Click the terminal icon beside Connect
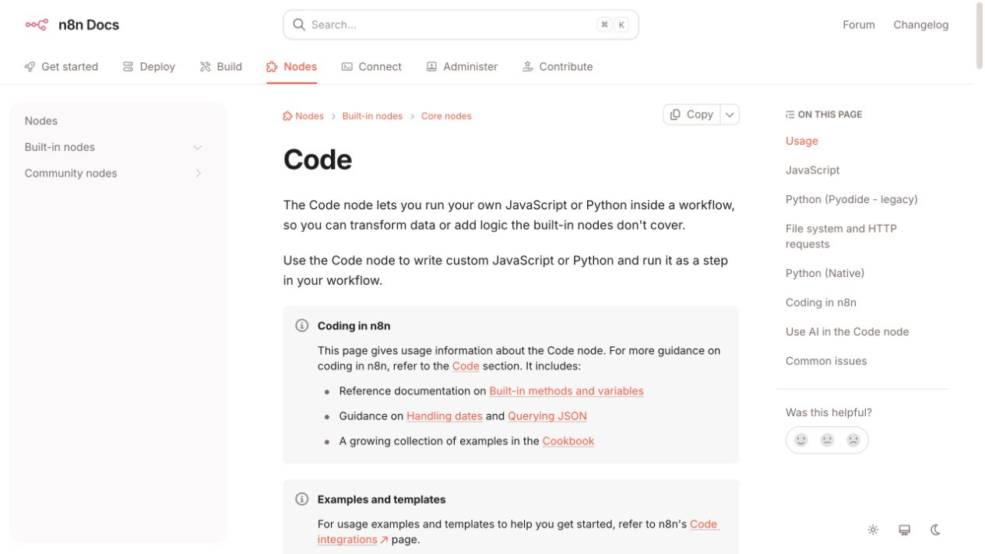This screenshot has height=554, width=985. pos(347,67)
